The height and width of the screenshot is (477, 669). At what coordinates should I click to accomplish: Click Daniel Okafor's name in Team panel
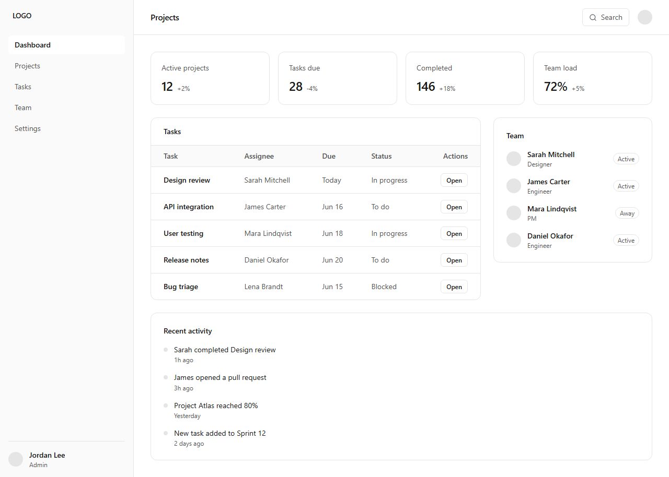pyautogui.click(x=550, y=236)
